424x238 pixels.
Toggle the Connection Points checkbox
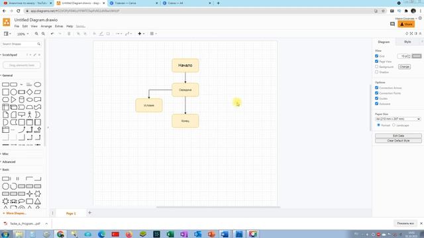point(377,93)
